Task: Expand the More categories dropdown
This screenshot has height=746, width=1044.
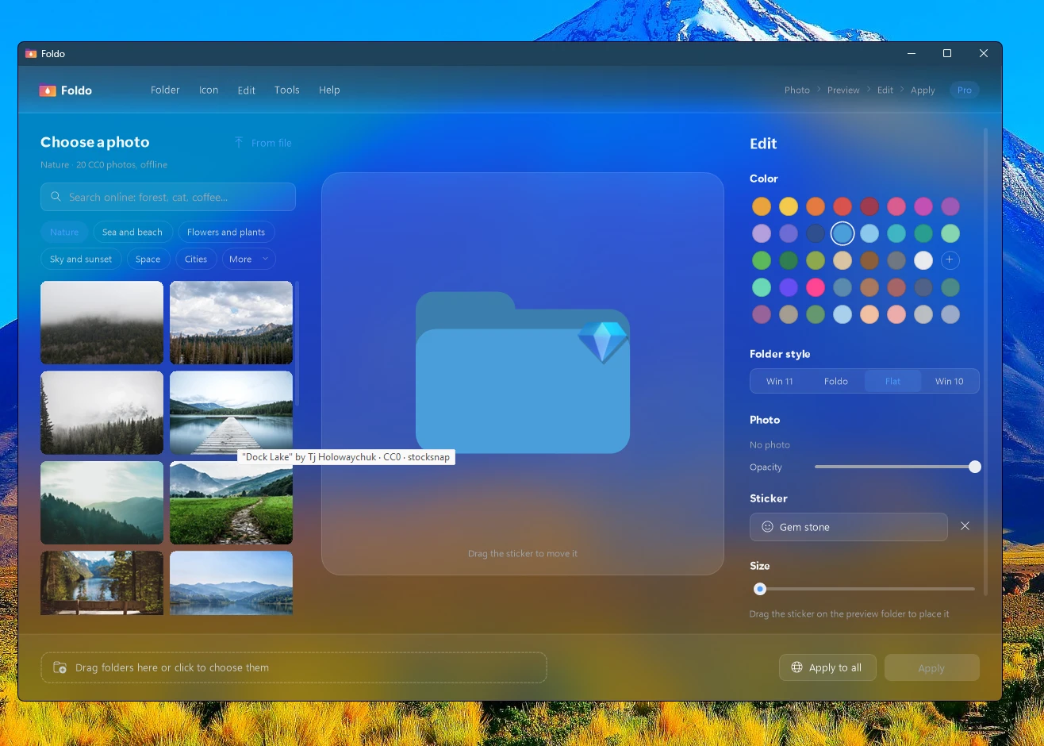Action: click(248, 259)
